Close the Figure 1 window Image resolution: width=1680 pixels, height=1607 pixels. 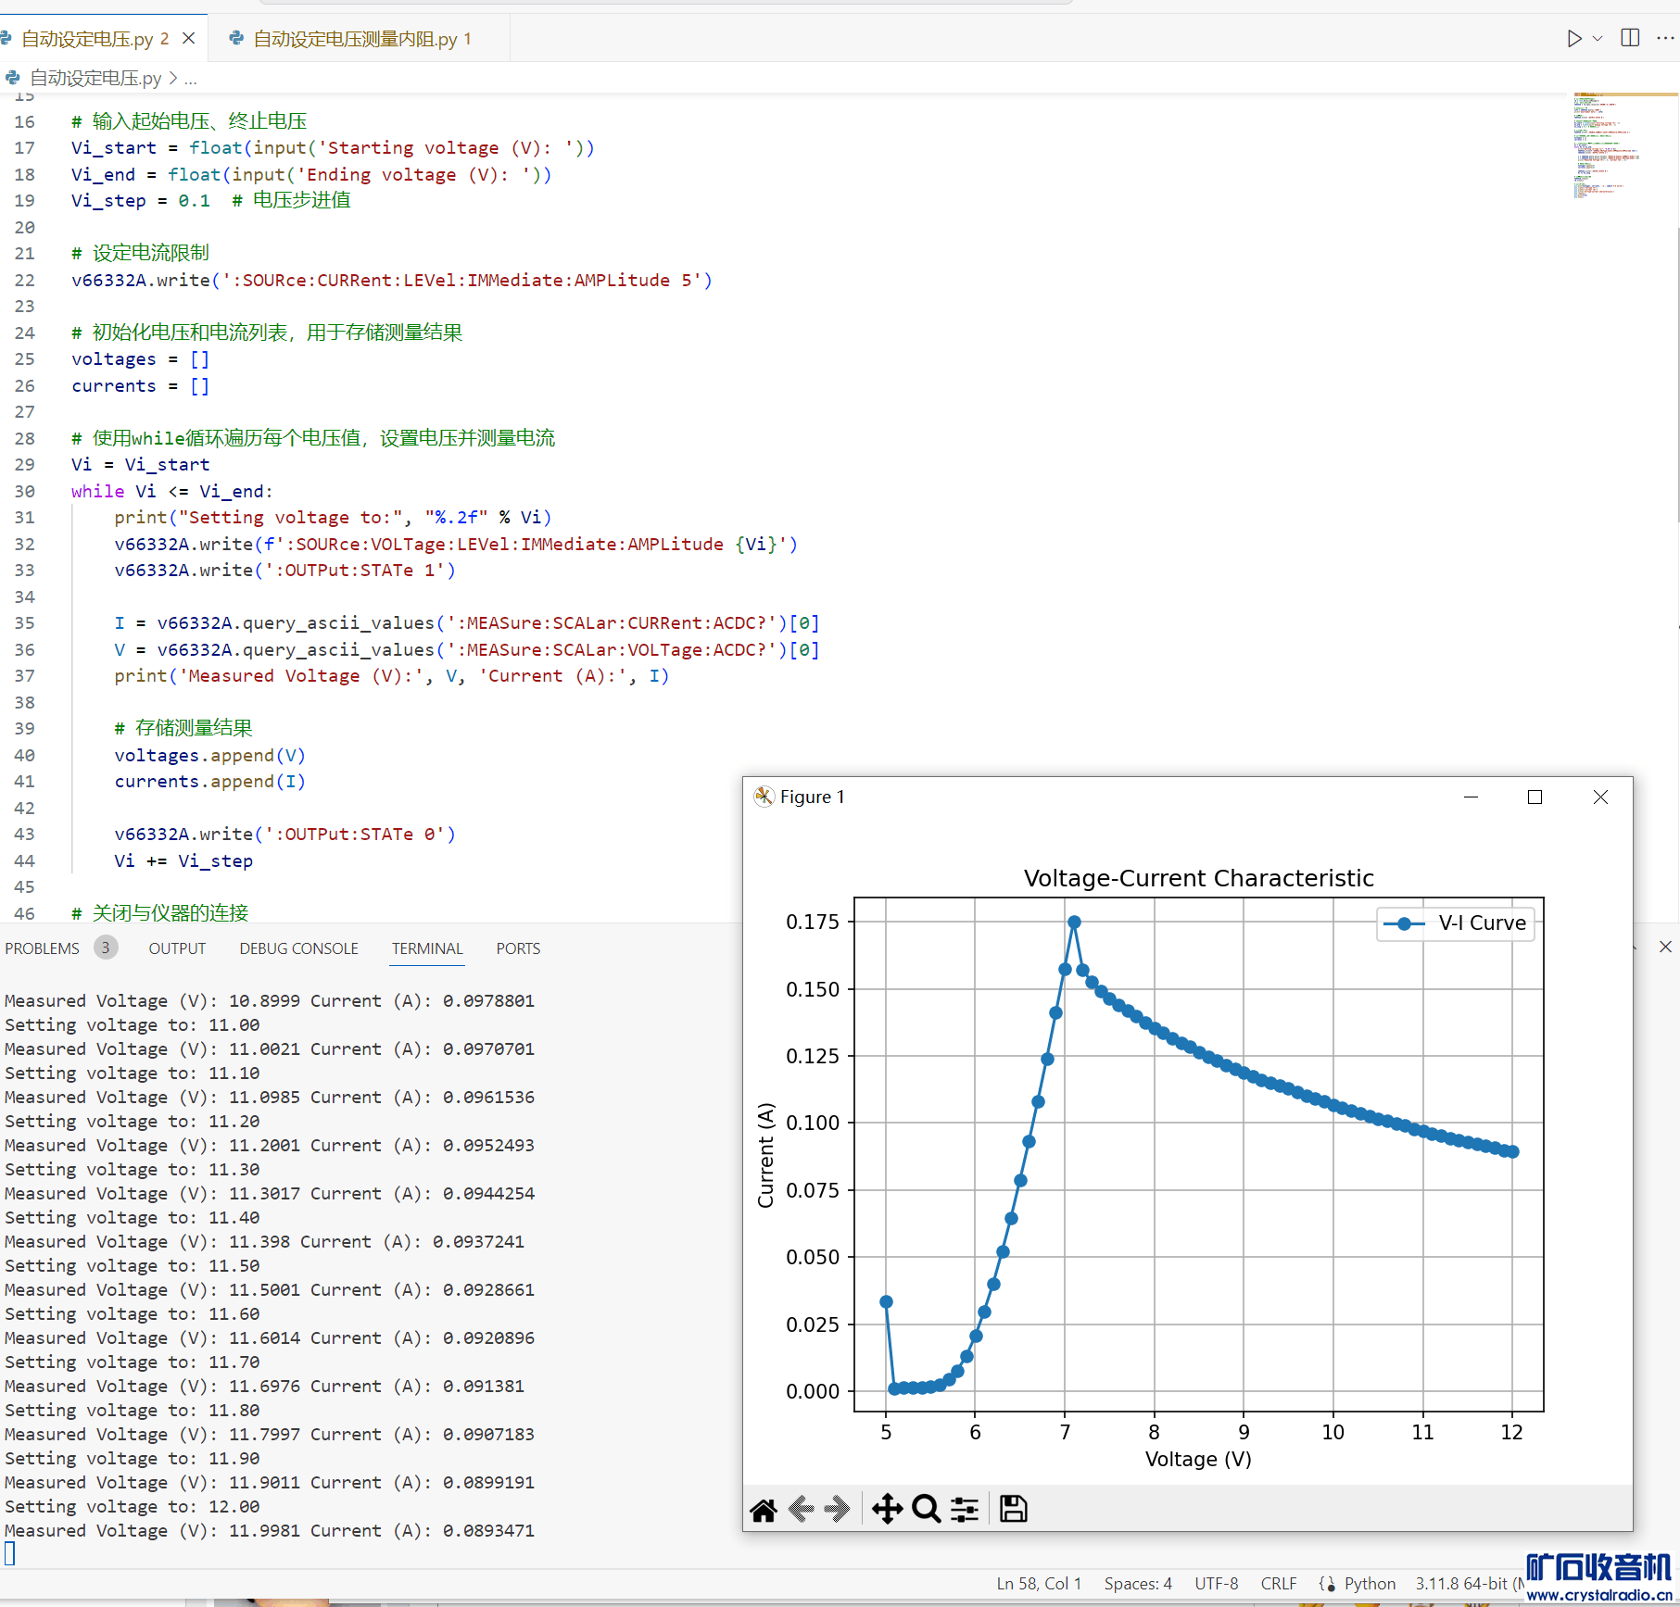1600,797
